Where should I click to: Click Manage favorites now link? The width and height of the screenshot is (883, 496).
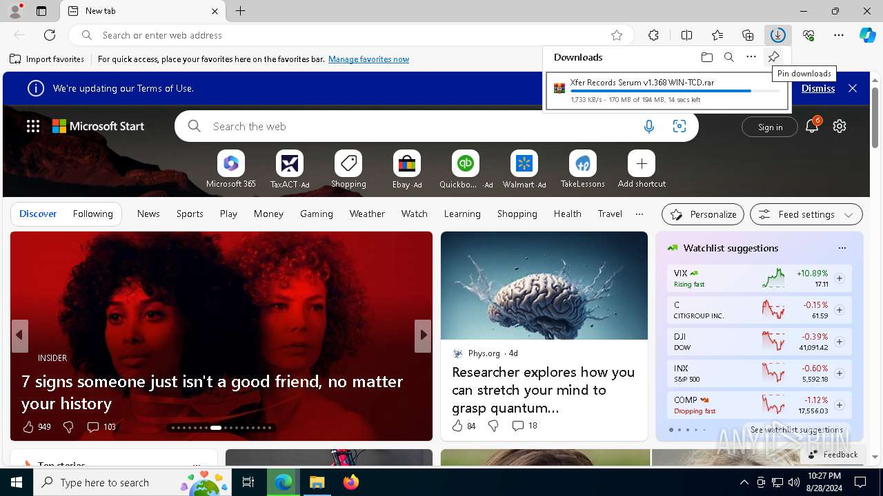click(368, 59)
